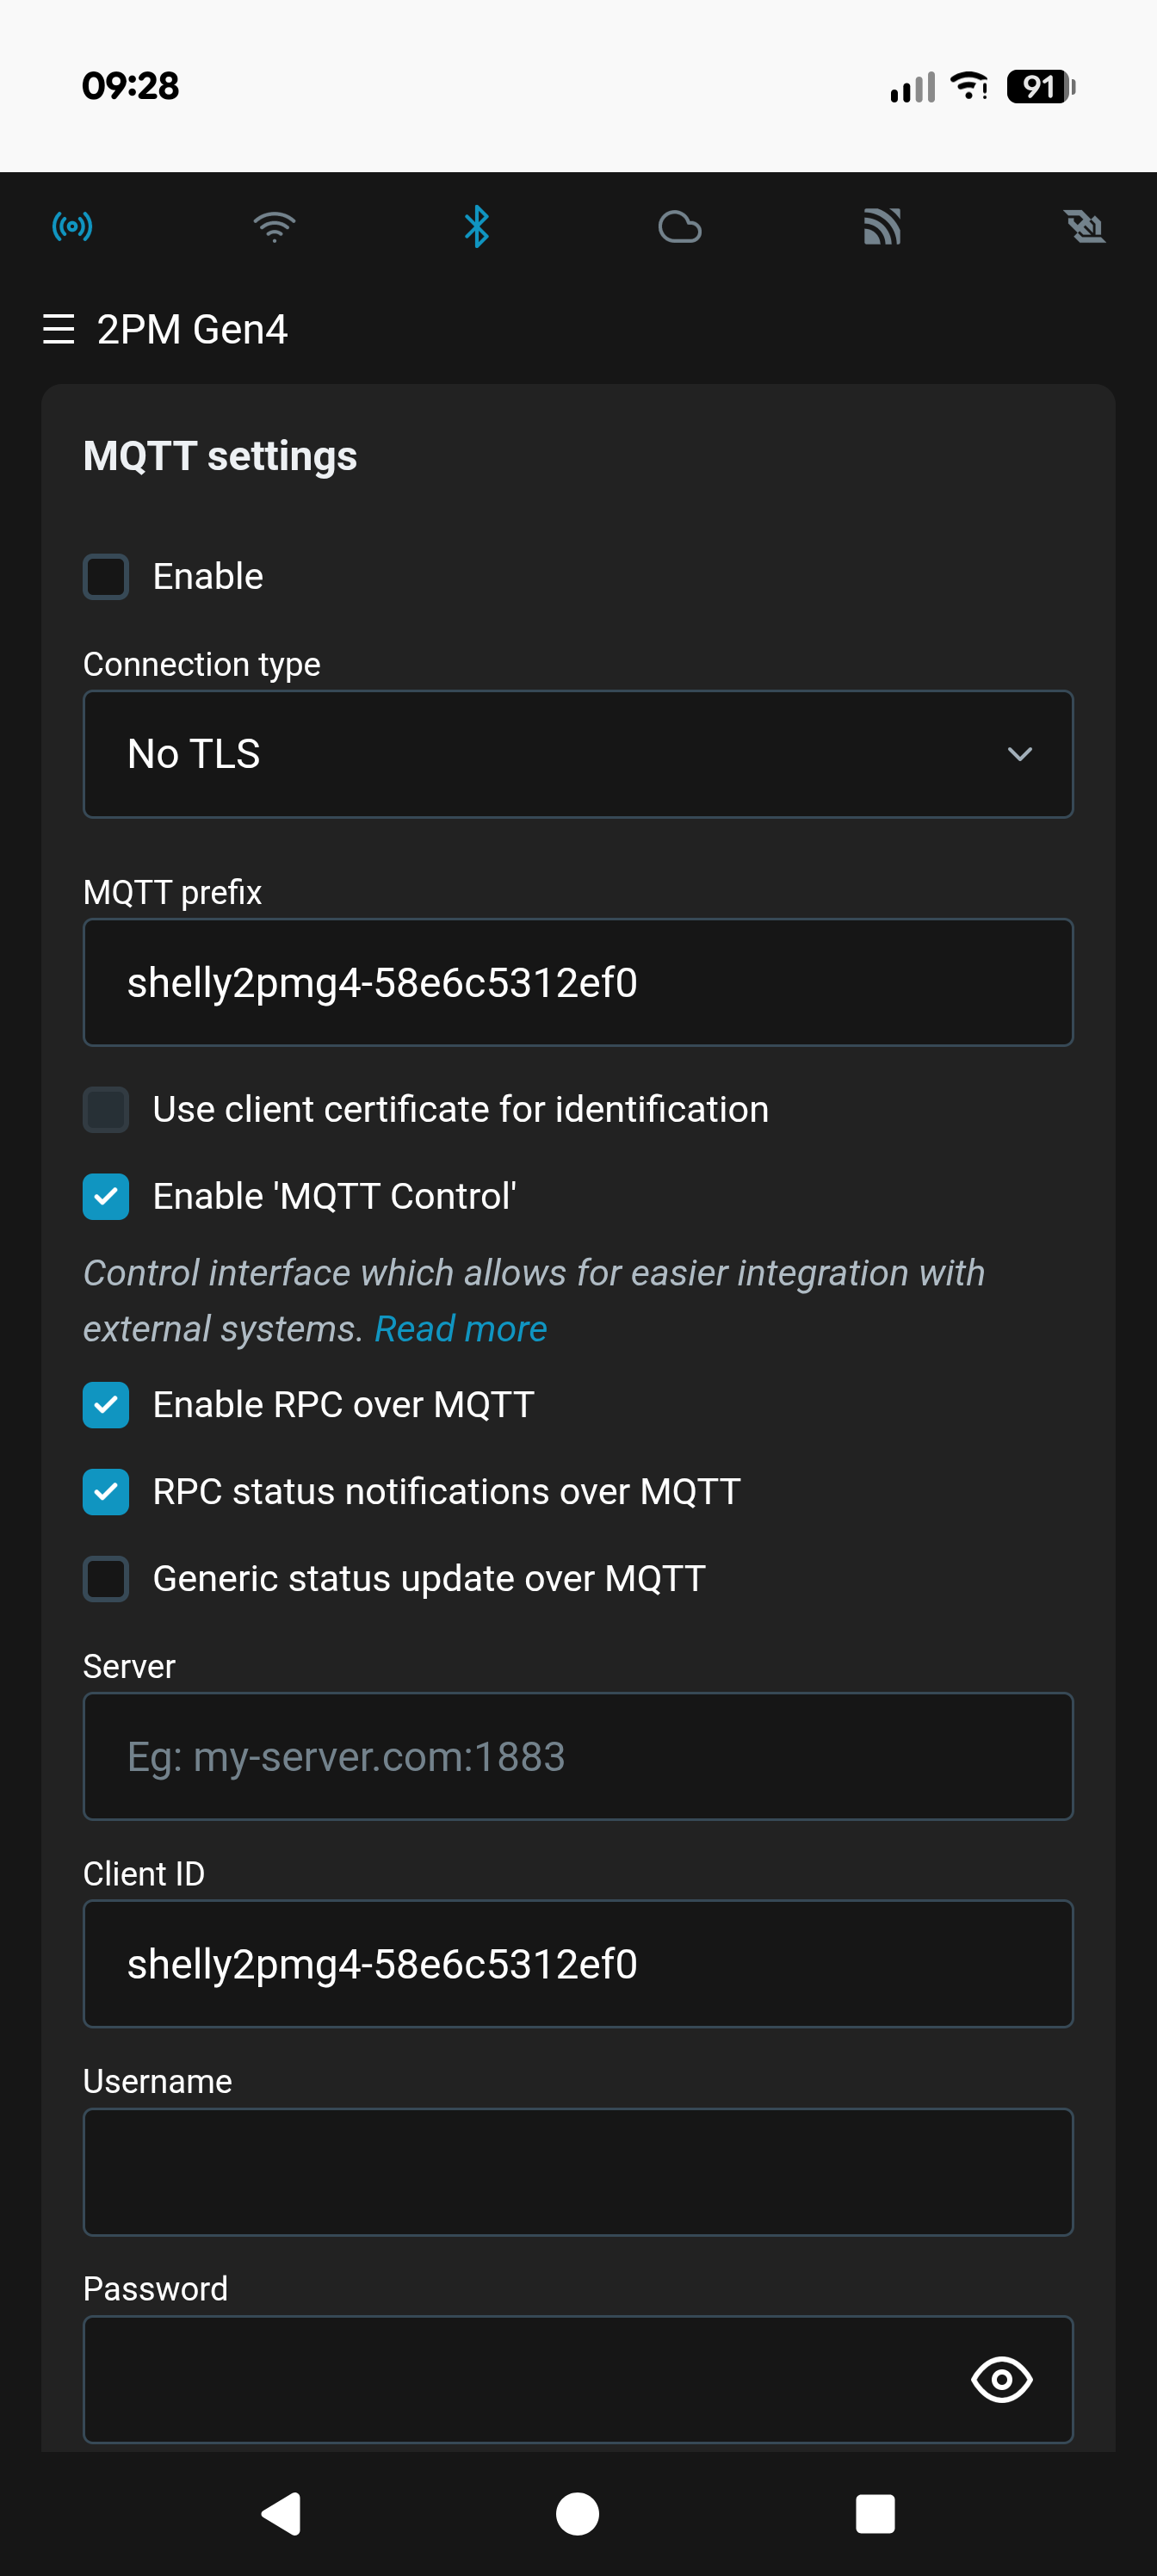Open the Wi-Fi status icon
The height and width of the screenshot is (2576, 1157).
[x=274, y=227]
